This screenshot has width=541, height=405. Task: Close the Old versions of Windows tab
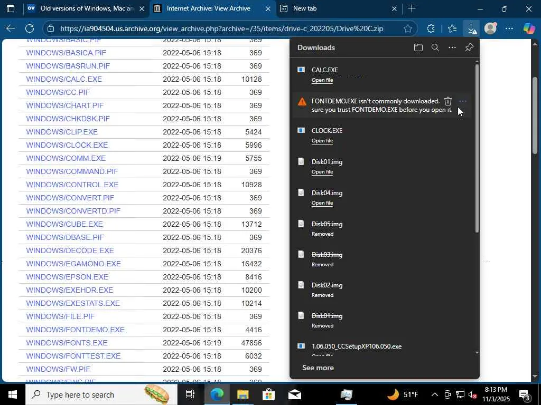coord(142,9)
